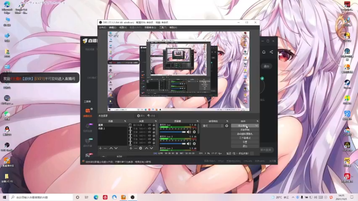Viewport: 358px width, 201px height.
Task: Click the 滤镜 filters button above the docks
Action: pos(151,116)
